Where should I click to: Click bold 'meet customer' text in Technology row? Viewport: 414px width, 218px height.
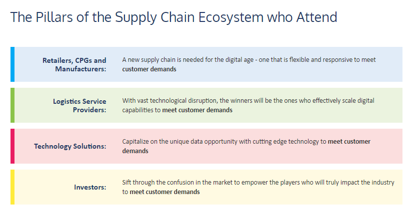pos(349,142)
